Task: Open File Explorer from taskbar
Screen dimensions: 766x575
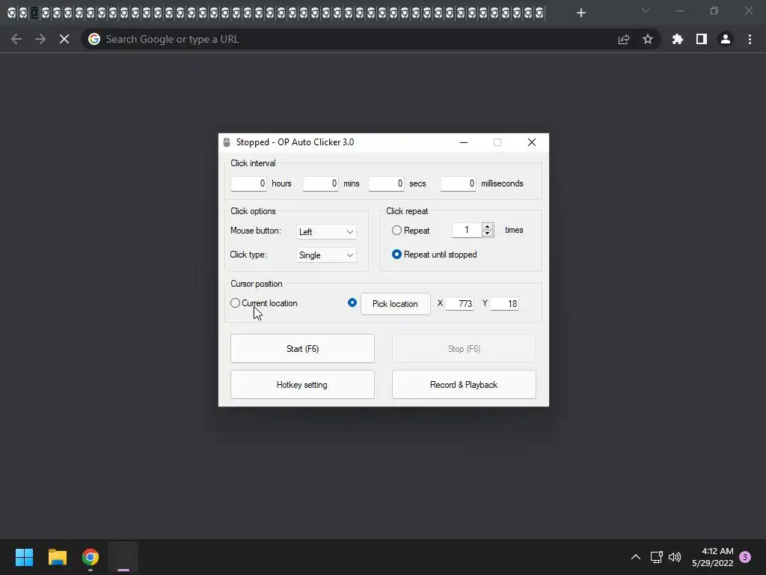Action: tap(57, 557)
